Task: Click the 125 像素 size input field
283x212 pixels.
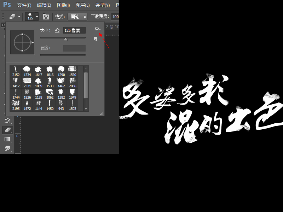Action: [x=74, y=30]
